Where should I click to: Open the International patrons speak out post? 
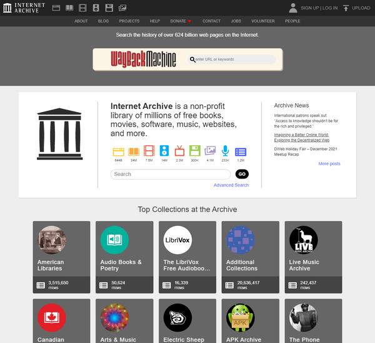click(x=306, y=121)
